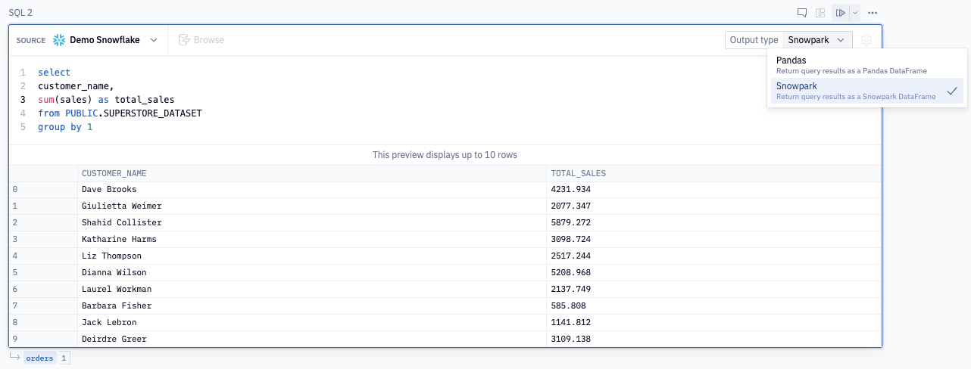971x369 pixels.
Task: Open the cell comment icon
Action: [x=802, y=13]
